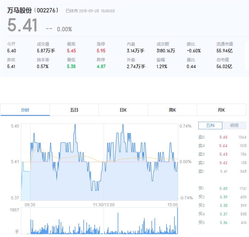Select the 卖4 ask price 5.44
The height and width of the screenshot is (237, 249).
(223, 146)
